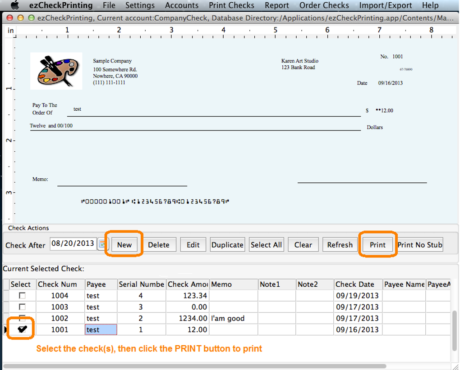Click the amount cell 12.00 in the table
Image resolution: width=460 pixels, height=370 pixels.
188,329
